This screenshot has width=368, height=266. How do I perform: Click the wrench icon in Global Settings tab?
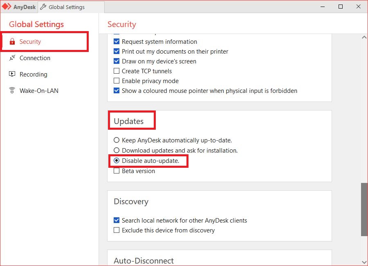43,7
